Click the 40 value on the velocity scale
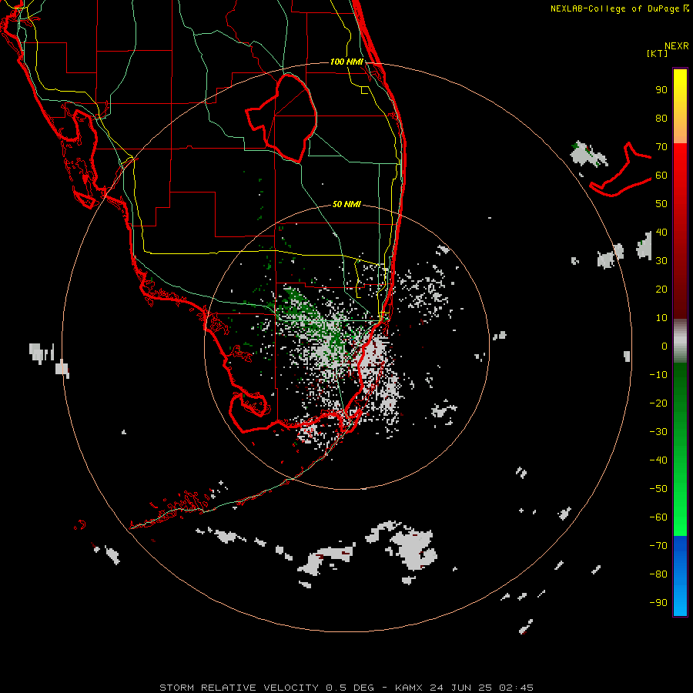The image size is (693, 693). tap(661, 232)
